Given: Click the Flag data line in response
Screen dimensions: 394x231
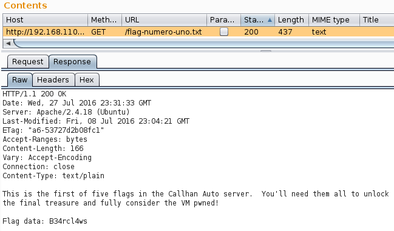Looking at the screenshot, I should tap(45, 221).
